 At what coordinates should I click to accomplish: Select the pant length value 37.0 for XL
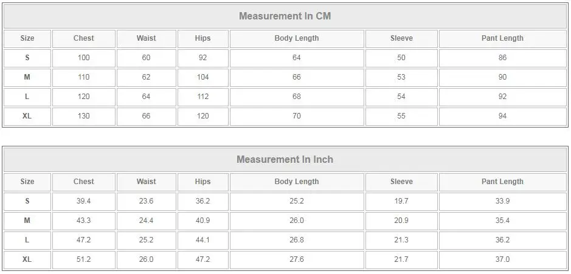point(502,259)
